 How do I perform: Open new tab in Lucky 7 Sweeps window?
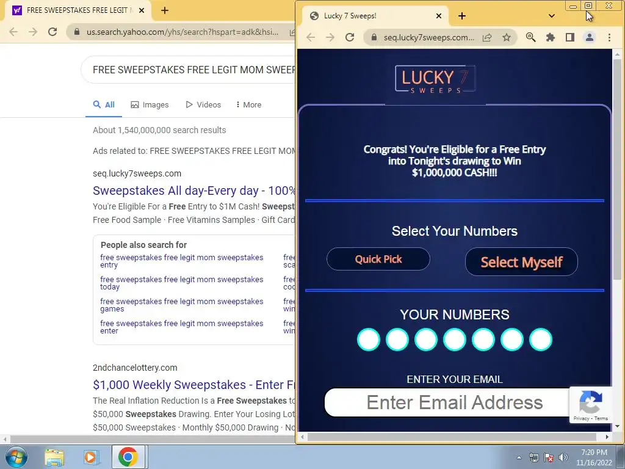[x=462, y=16]
